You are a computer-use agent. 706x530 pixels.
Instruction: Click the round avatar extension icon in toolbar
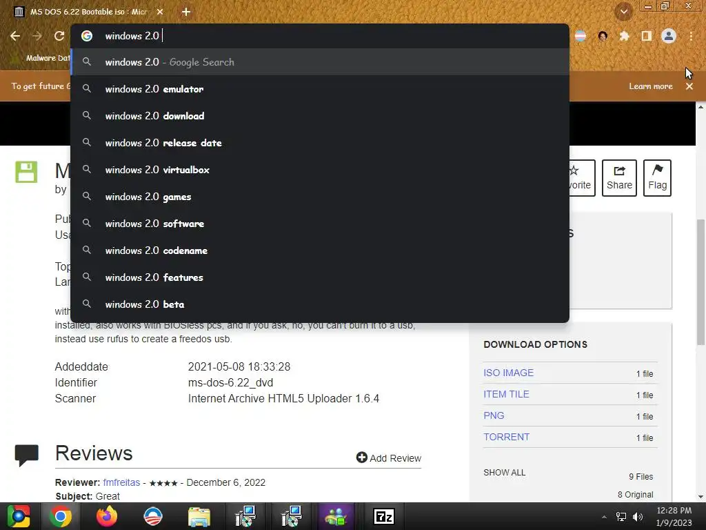[603, 36]
